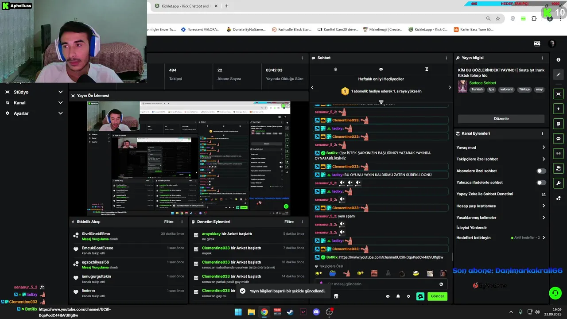Click the Bir mesaj gönderin input field
Viewport: 567px width, 319px height.
pos(381,284)
